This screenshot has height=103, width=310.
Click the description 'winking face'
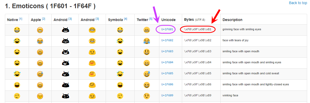coord(230,96)
